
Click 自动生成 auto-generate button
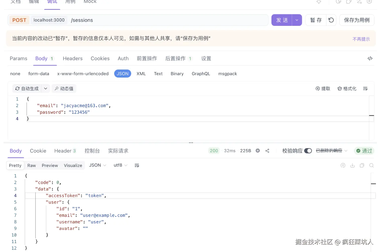27,89
